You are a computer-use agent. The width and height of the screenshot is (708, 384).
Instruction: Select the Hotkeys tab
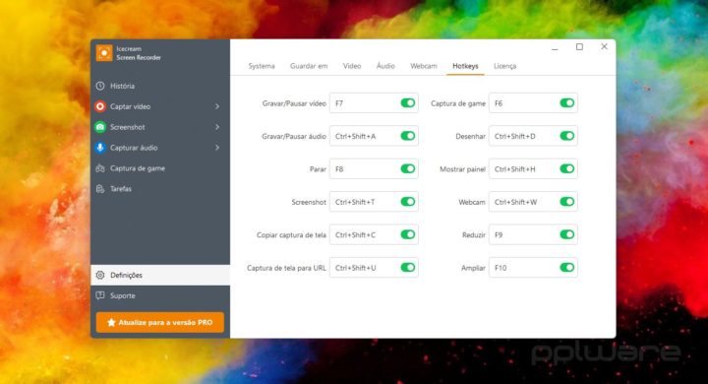click(465, 66)
